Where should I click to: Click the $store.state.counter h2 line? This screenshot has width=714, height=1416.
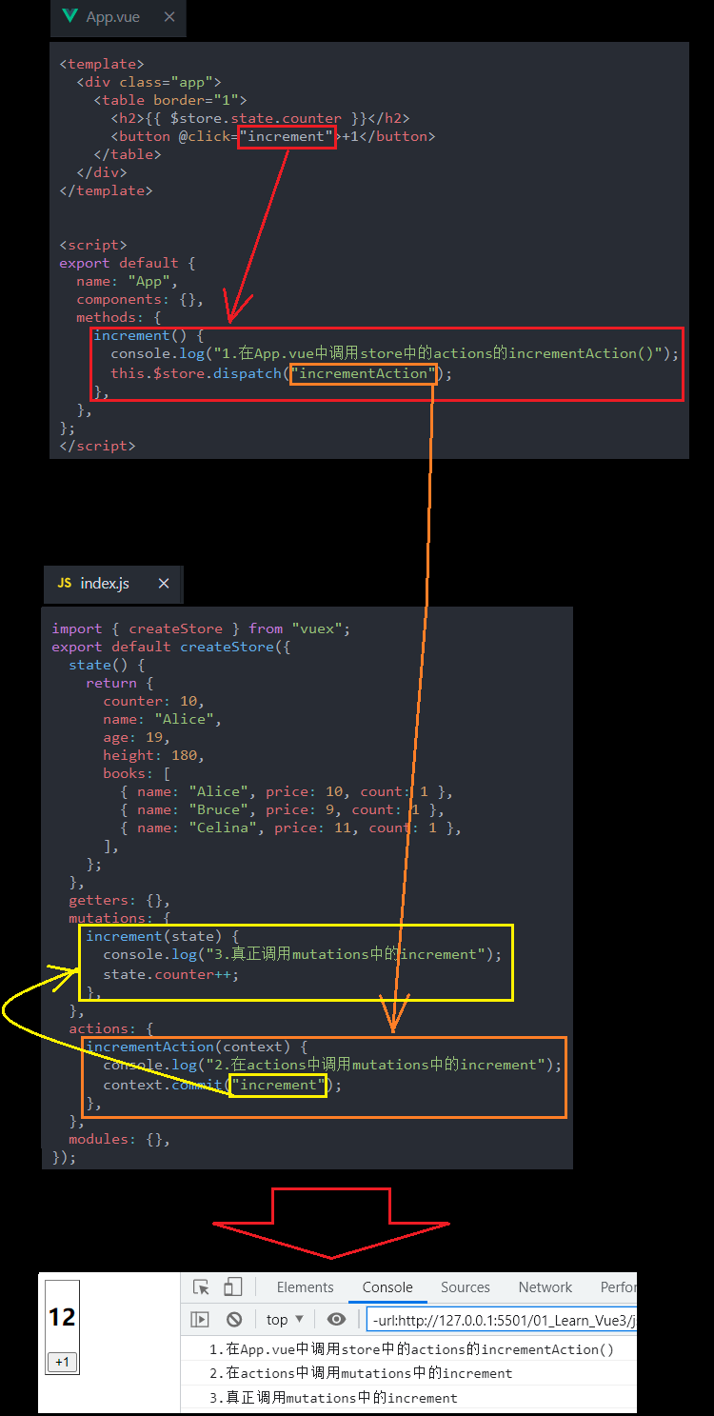pos(260,118)
